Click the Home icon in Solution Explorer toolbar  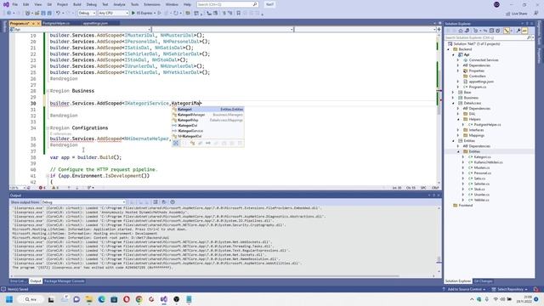[x=461, y=31]
